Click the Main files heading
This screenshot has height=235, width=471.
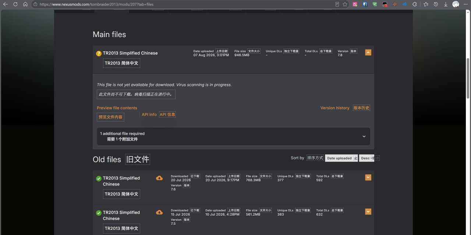point(109,35)
